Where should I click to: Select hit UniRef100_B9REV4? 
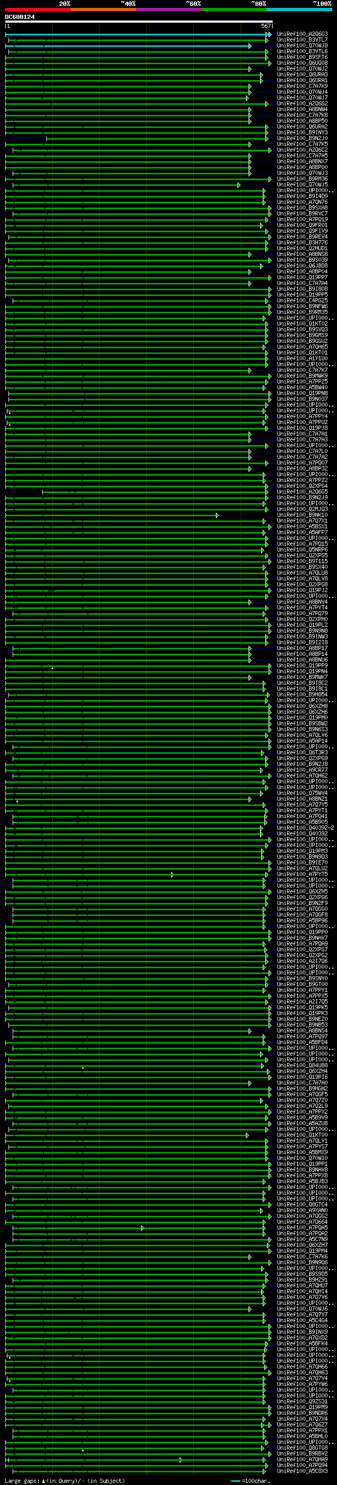(302, 237)
